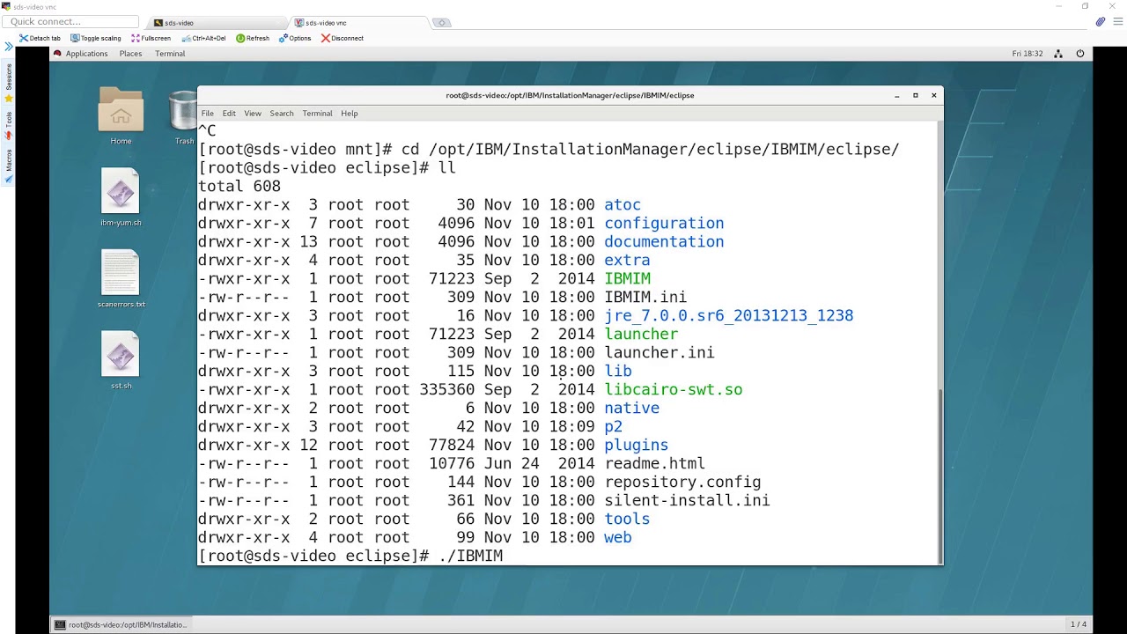Click the 'repository.config' file name
This screenshot has width=1127, height=634.
coord(682,483)
